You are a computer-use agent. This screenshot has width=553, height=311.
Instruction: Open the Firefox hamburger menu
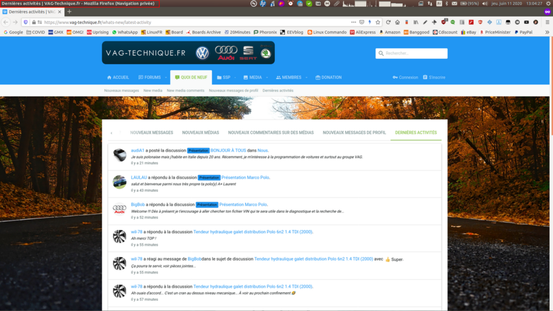click(547, 22)
